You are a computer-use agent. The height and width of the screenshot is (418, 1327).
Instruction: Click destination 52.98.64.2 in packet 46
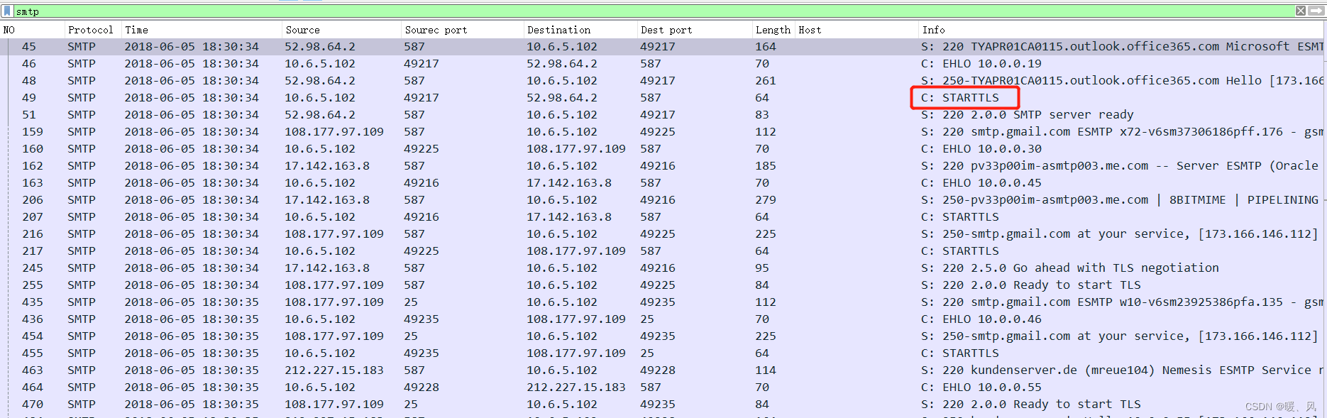(x=562, y=63)
